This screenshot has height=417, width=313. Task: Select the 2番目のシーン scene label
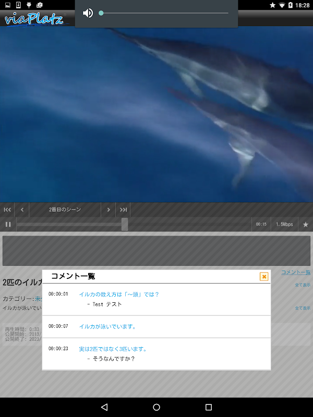(x=65, y=210)
